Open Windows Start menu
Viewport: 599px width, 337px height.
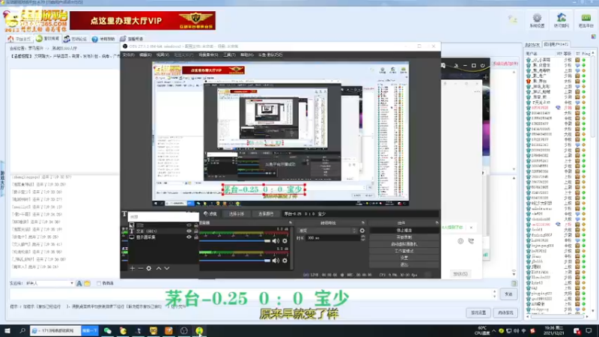point(7,330)
